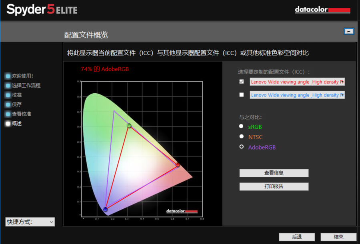Screen dimensions: 360x244
Task: Click the 校准 step indicator icon
Action: click(x=8, y=95)
